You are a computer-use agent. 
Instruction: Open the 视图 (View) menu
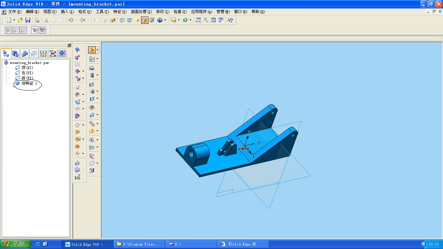pyautogui.click(x=50, y=12)
